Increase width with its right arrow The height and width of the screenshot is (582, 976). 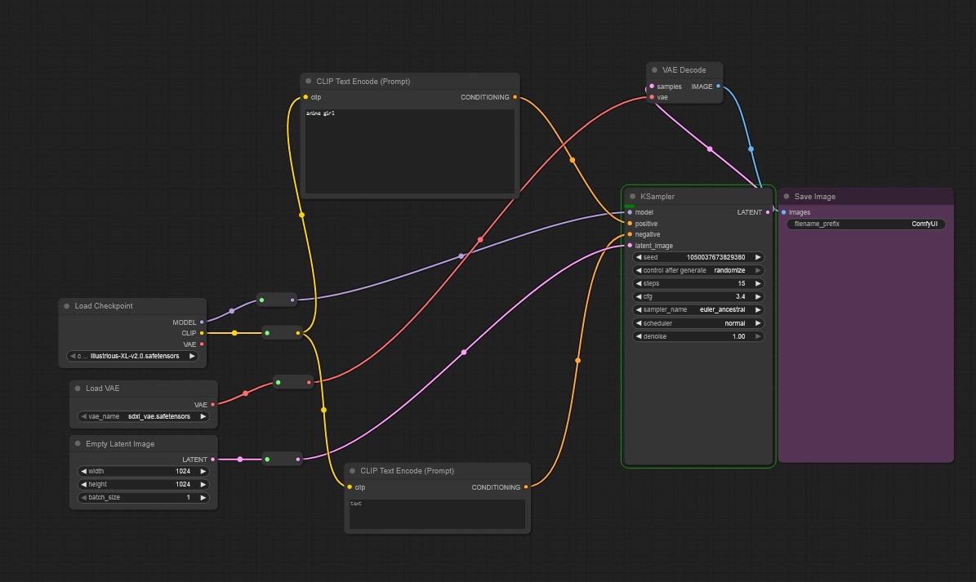[x=203, y=471]
